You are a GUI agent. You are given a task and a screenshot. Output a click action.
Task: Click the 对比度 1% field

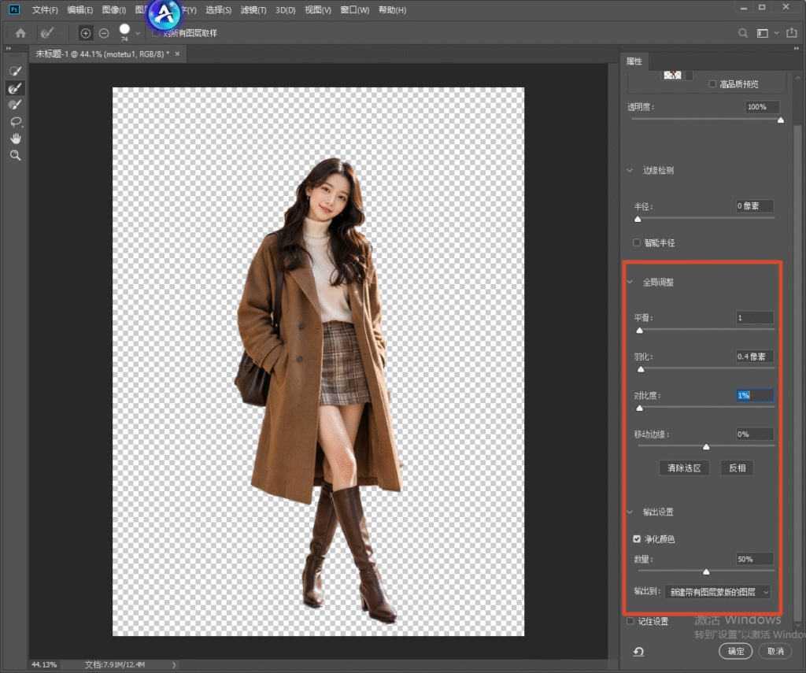(x=755, y=395)
